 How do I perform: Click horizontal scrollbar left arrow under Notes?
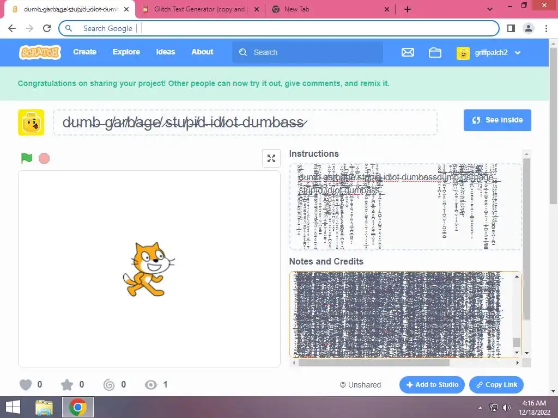(x=294, y=363)
